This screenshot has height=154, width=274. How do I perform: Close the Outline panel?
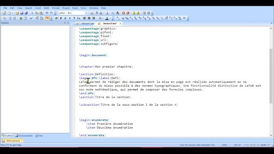[x=68, y=23]
